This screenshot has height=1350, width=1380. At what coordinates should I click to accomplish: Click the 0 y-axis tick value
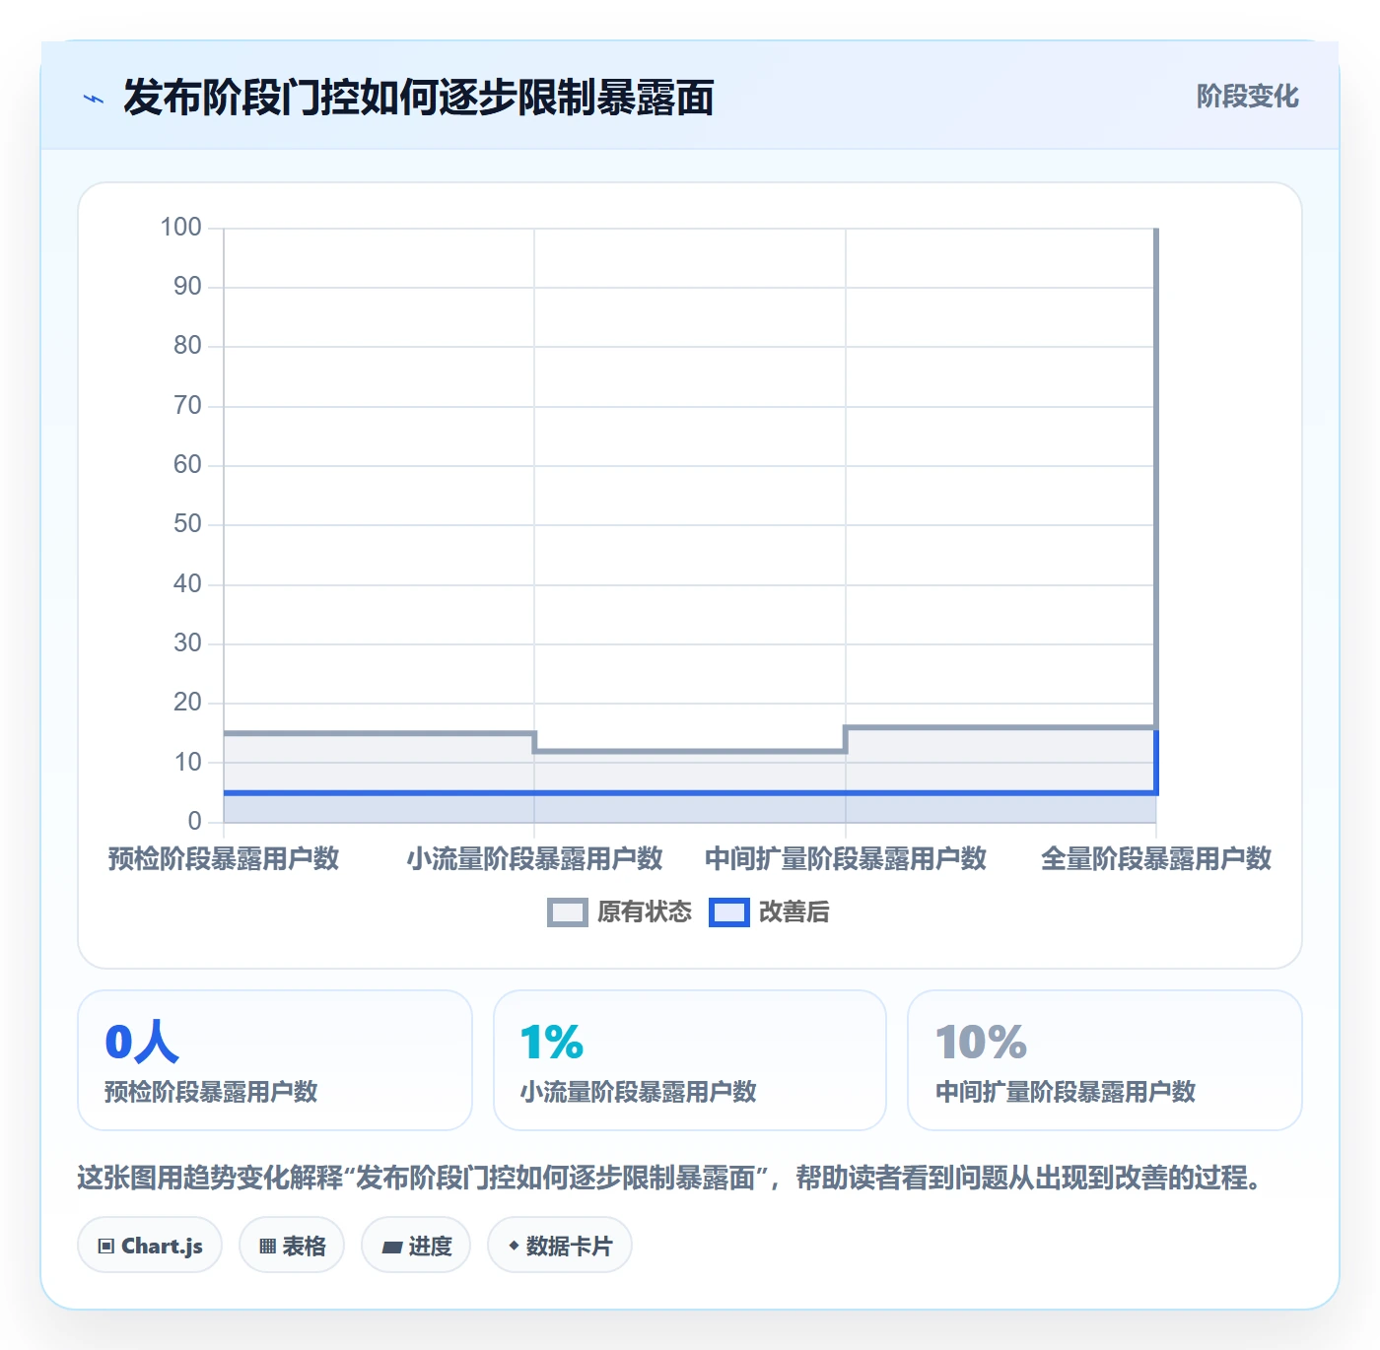coord(194,821)
